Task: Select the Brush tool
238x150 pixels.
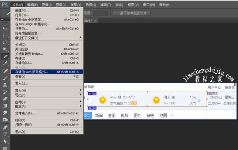Action: [5, 78]
